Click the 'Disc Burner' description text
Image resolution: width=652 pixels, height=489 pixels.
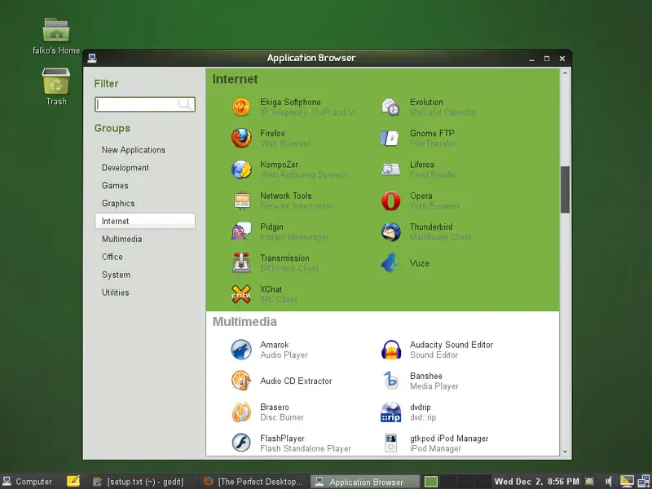pyautogui.click(x=282, y=417)
